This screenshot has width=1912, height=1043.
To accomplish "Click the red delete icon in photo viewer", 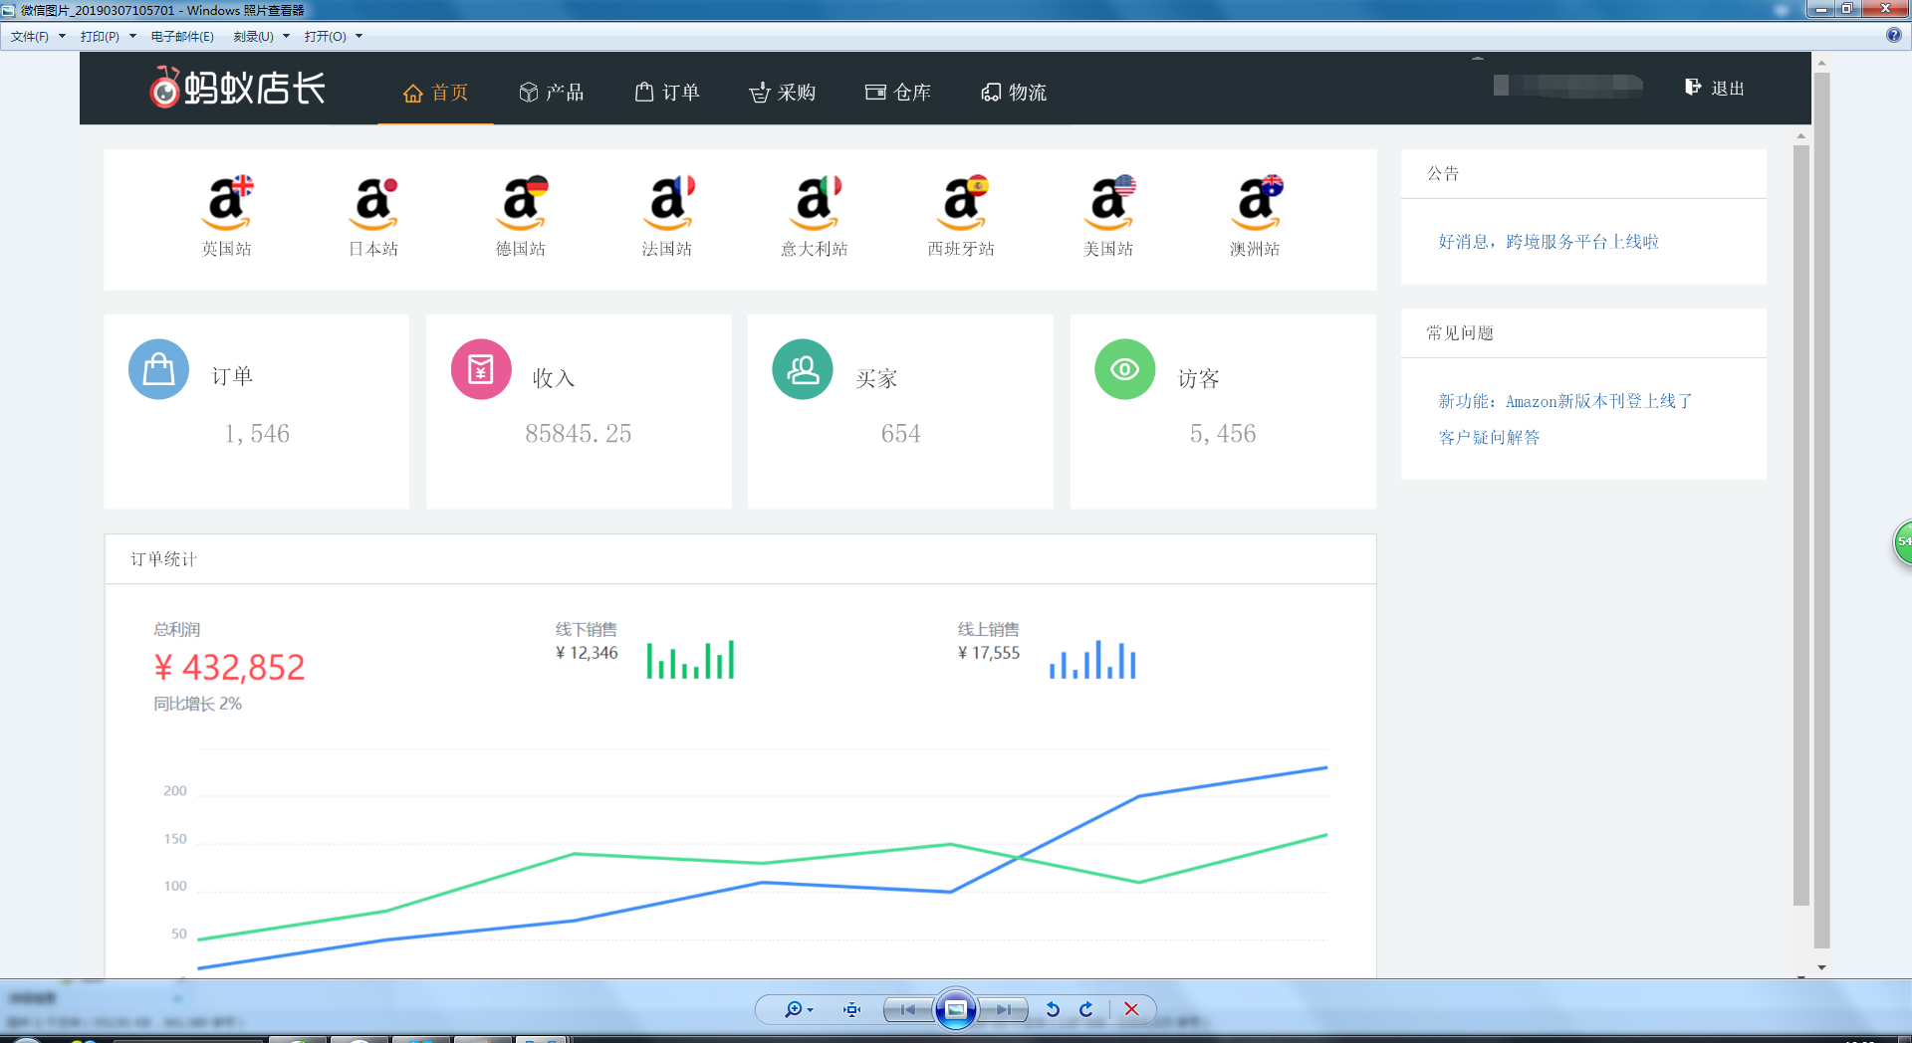I will tap(1131, 1009).
